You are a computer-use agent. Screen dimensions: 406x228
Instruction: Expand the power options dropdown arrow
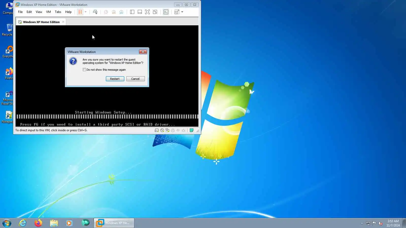(x=86, y=12)
